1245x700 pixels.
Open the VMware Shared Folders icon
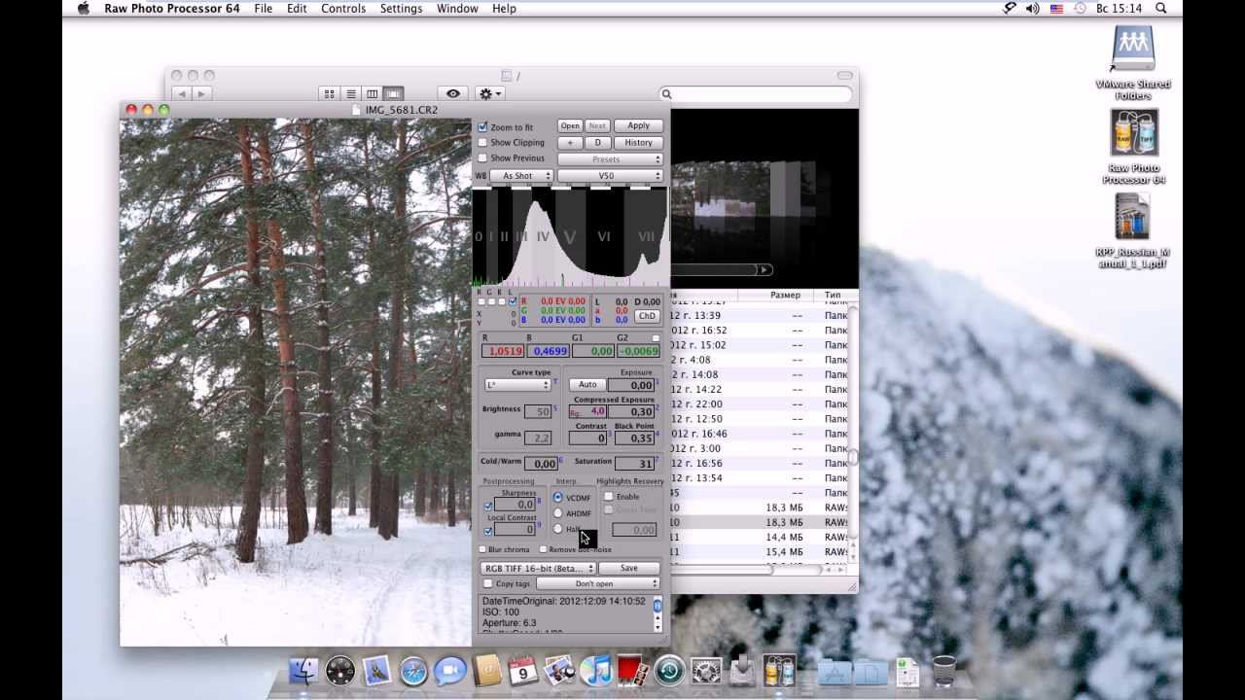tap(1132, 49)
